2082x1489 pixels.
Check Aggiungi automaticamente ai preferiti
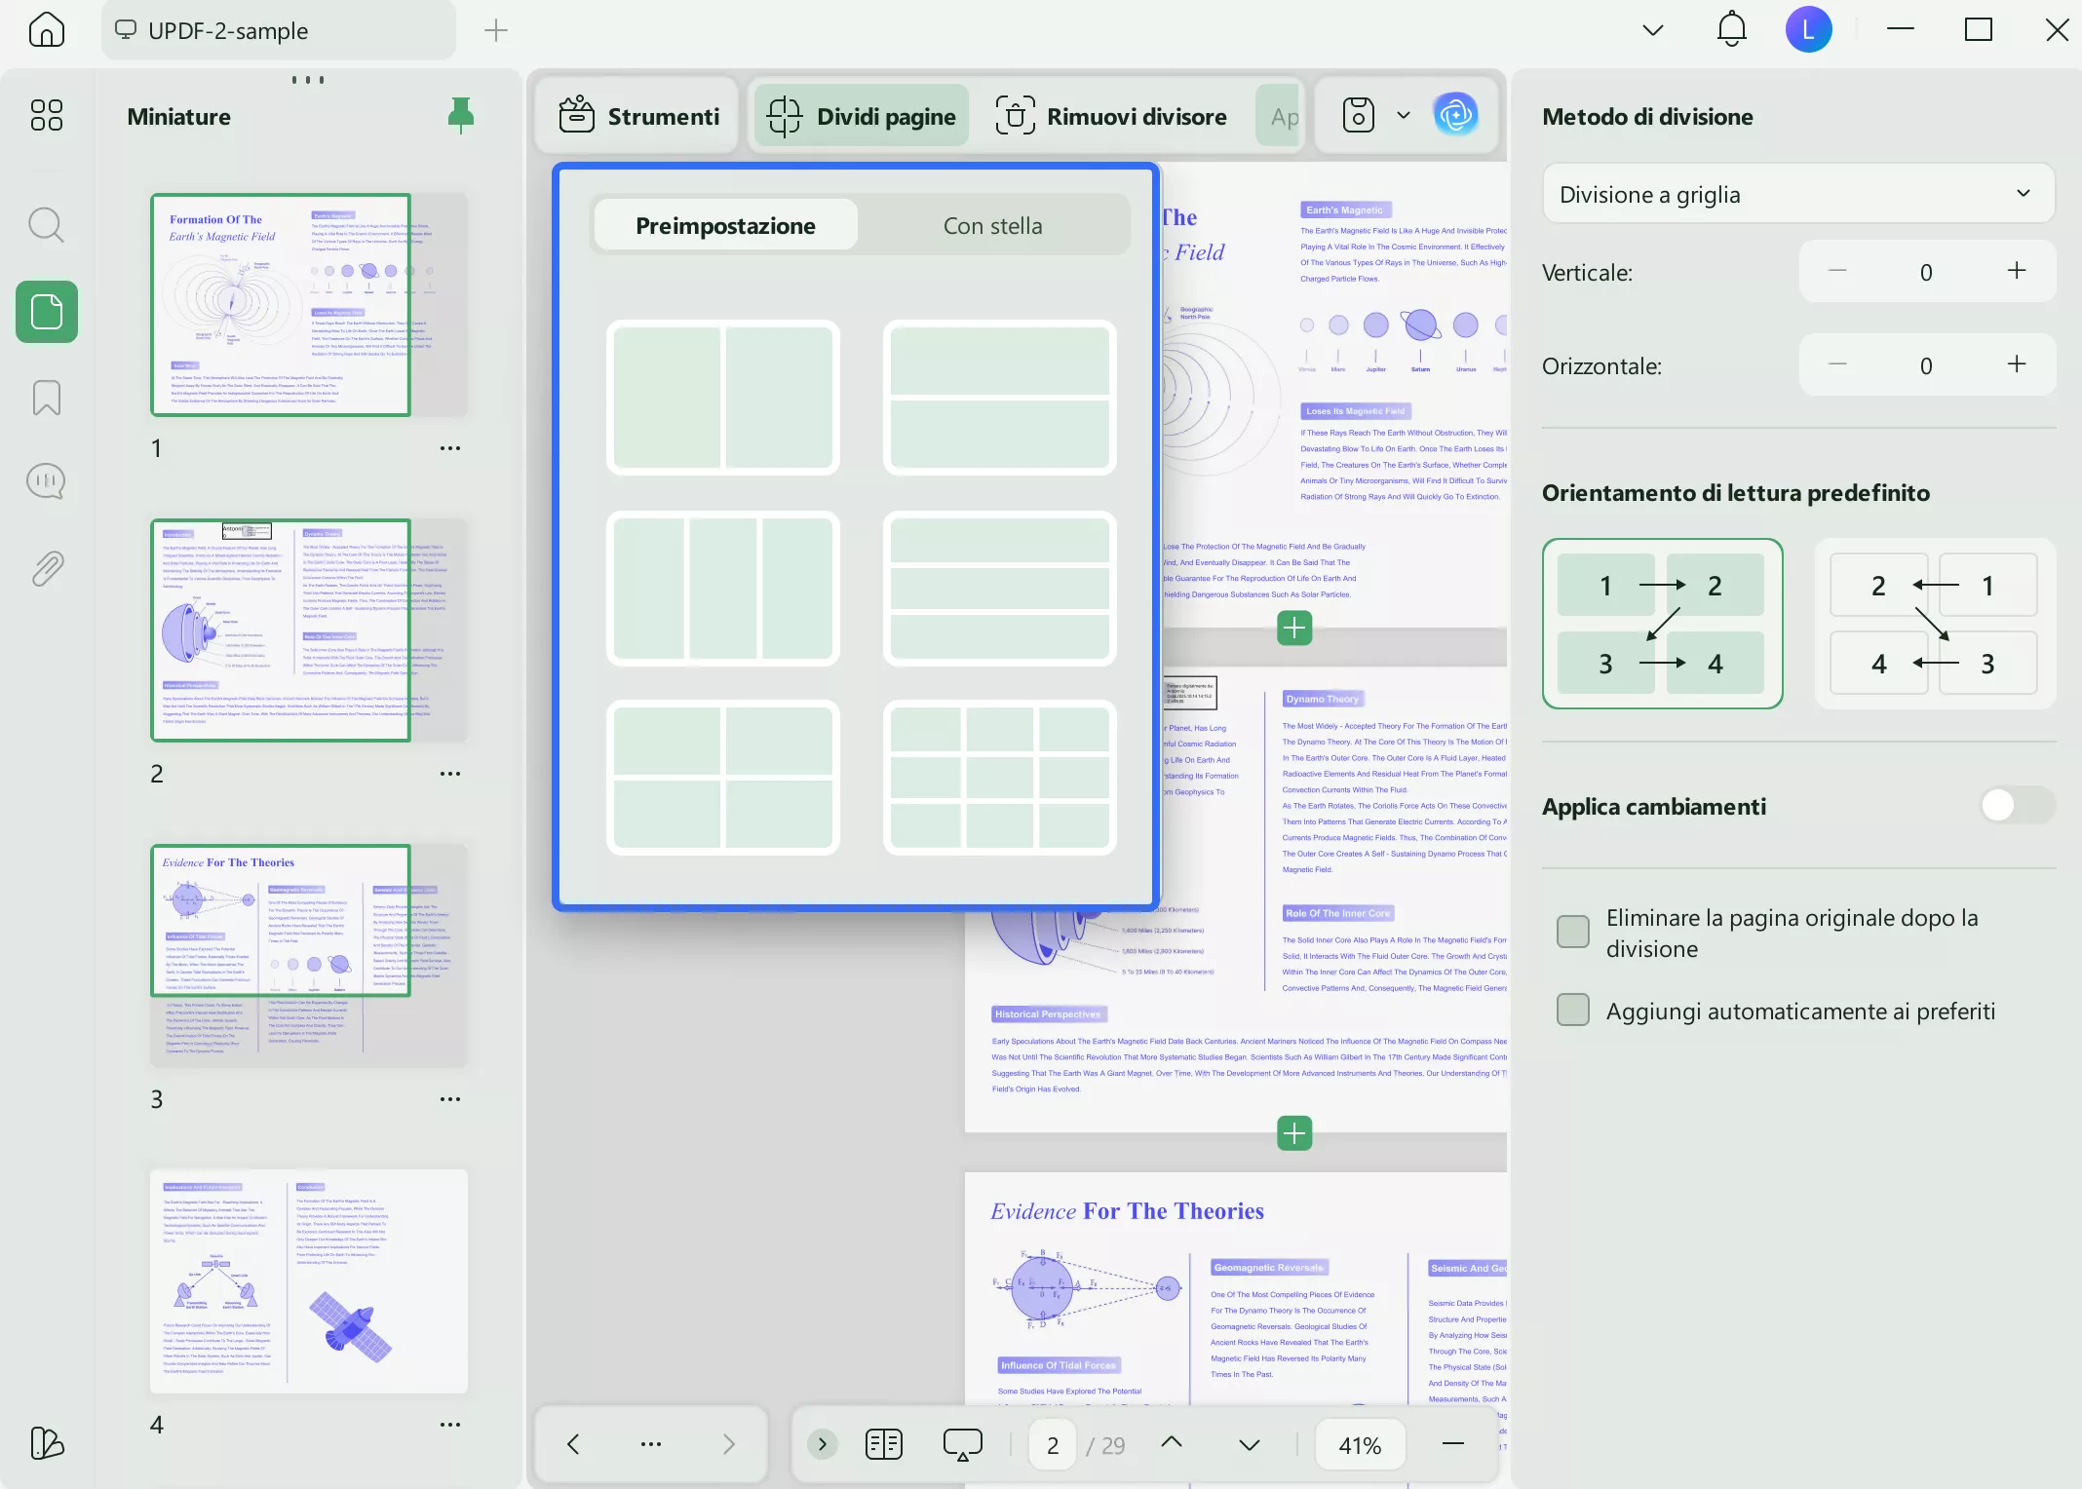tap(1573, 1011)
